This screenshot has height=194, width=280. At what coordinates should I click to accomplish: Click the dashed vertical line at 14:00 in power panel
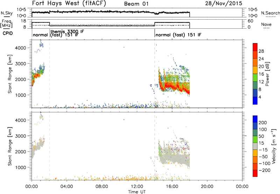click(155, 74)
